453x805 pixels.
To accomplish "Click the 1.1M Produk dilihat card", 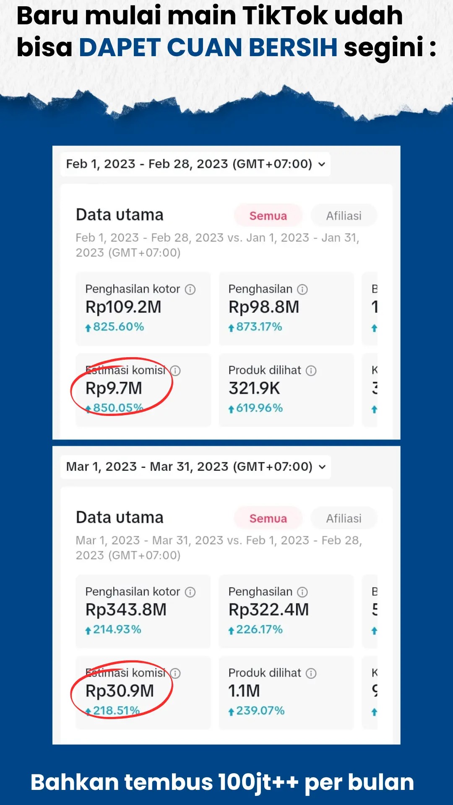I will 286,693.
